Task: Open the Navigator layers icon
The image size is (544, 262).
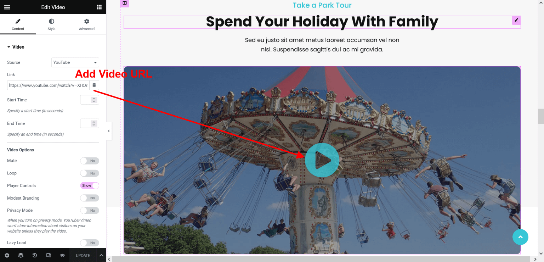Action: [x=21, y=255]
